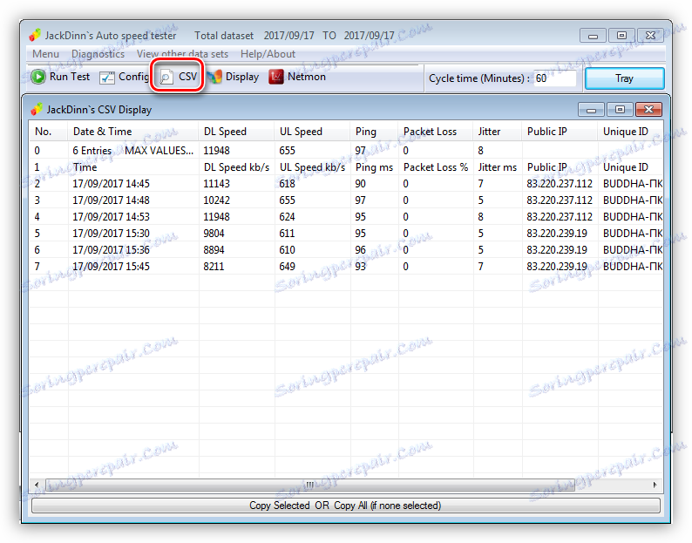692x543 pixels.
Task: Click ping value 96
Action: 360,250
